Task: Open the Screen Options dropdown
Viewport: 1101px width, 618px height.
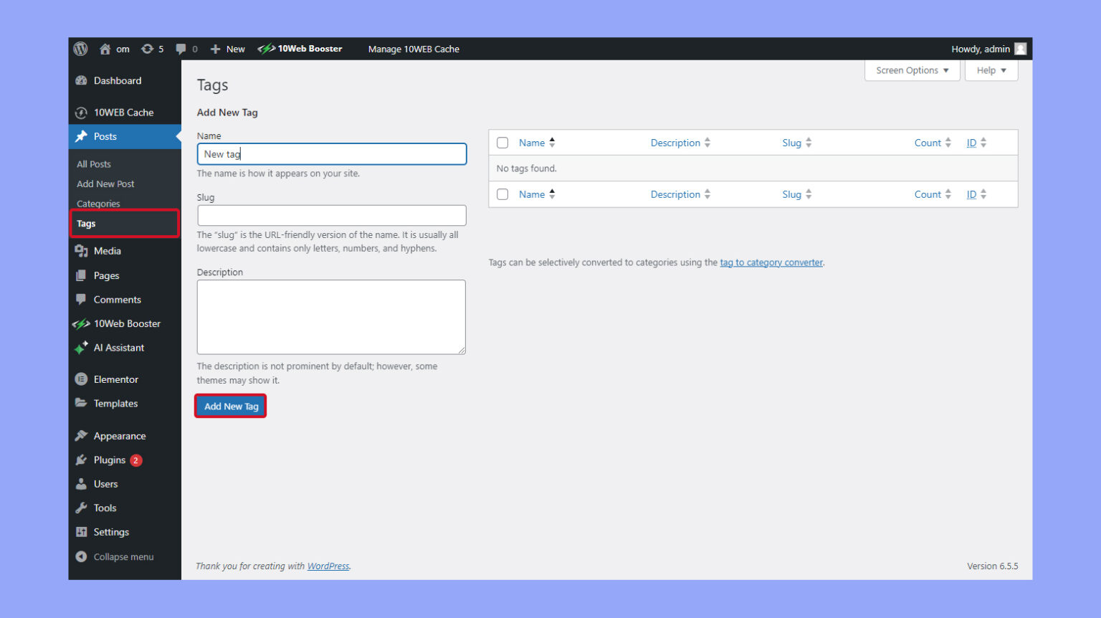Action: 911,70
